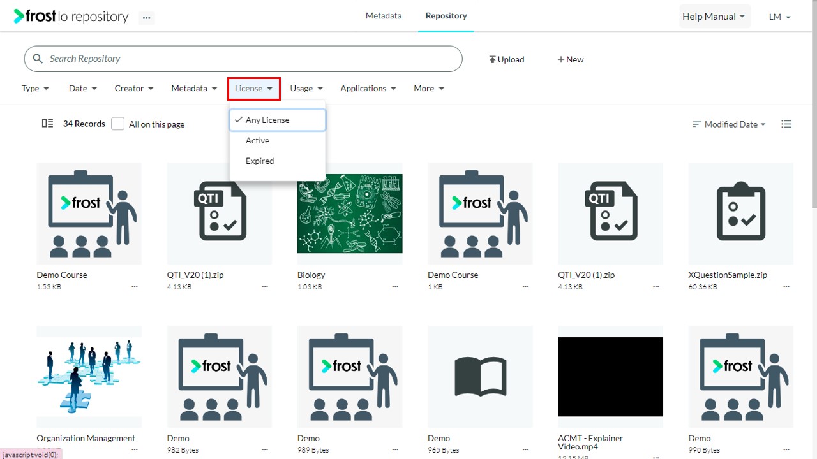Open options menu for first Demo Course
The image size is (817, 459).
(135, 287)
